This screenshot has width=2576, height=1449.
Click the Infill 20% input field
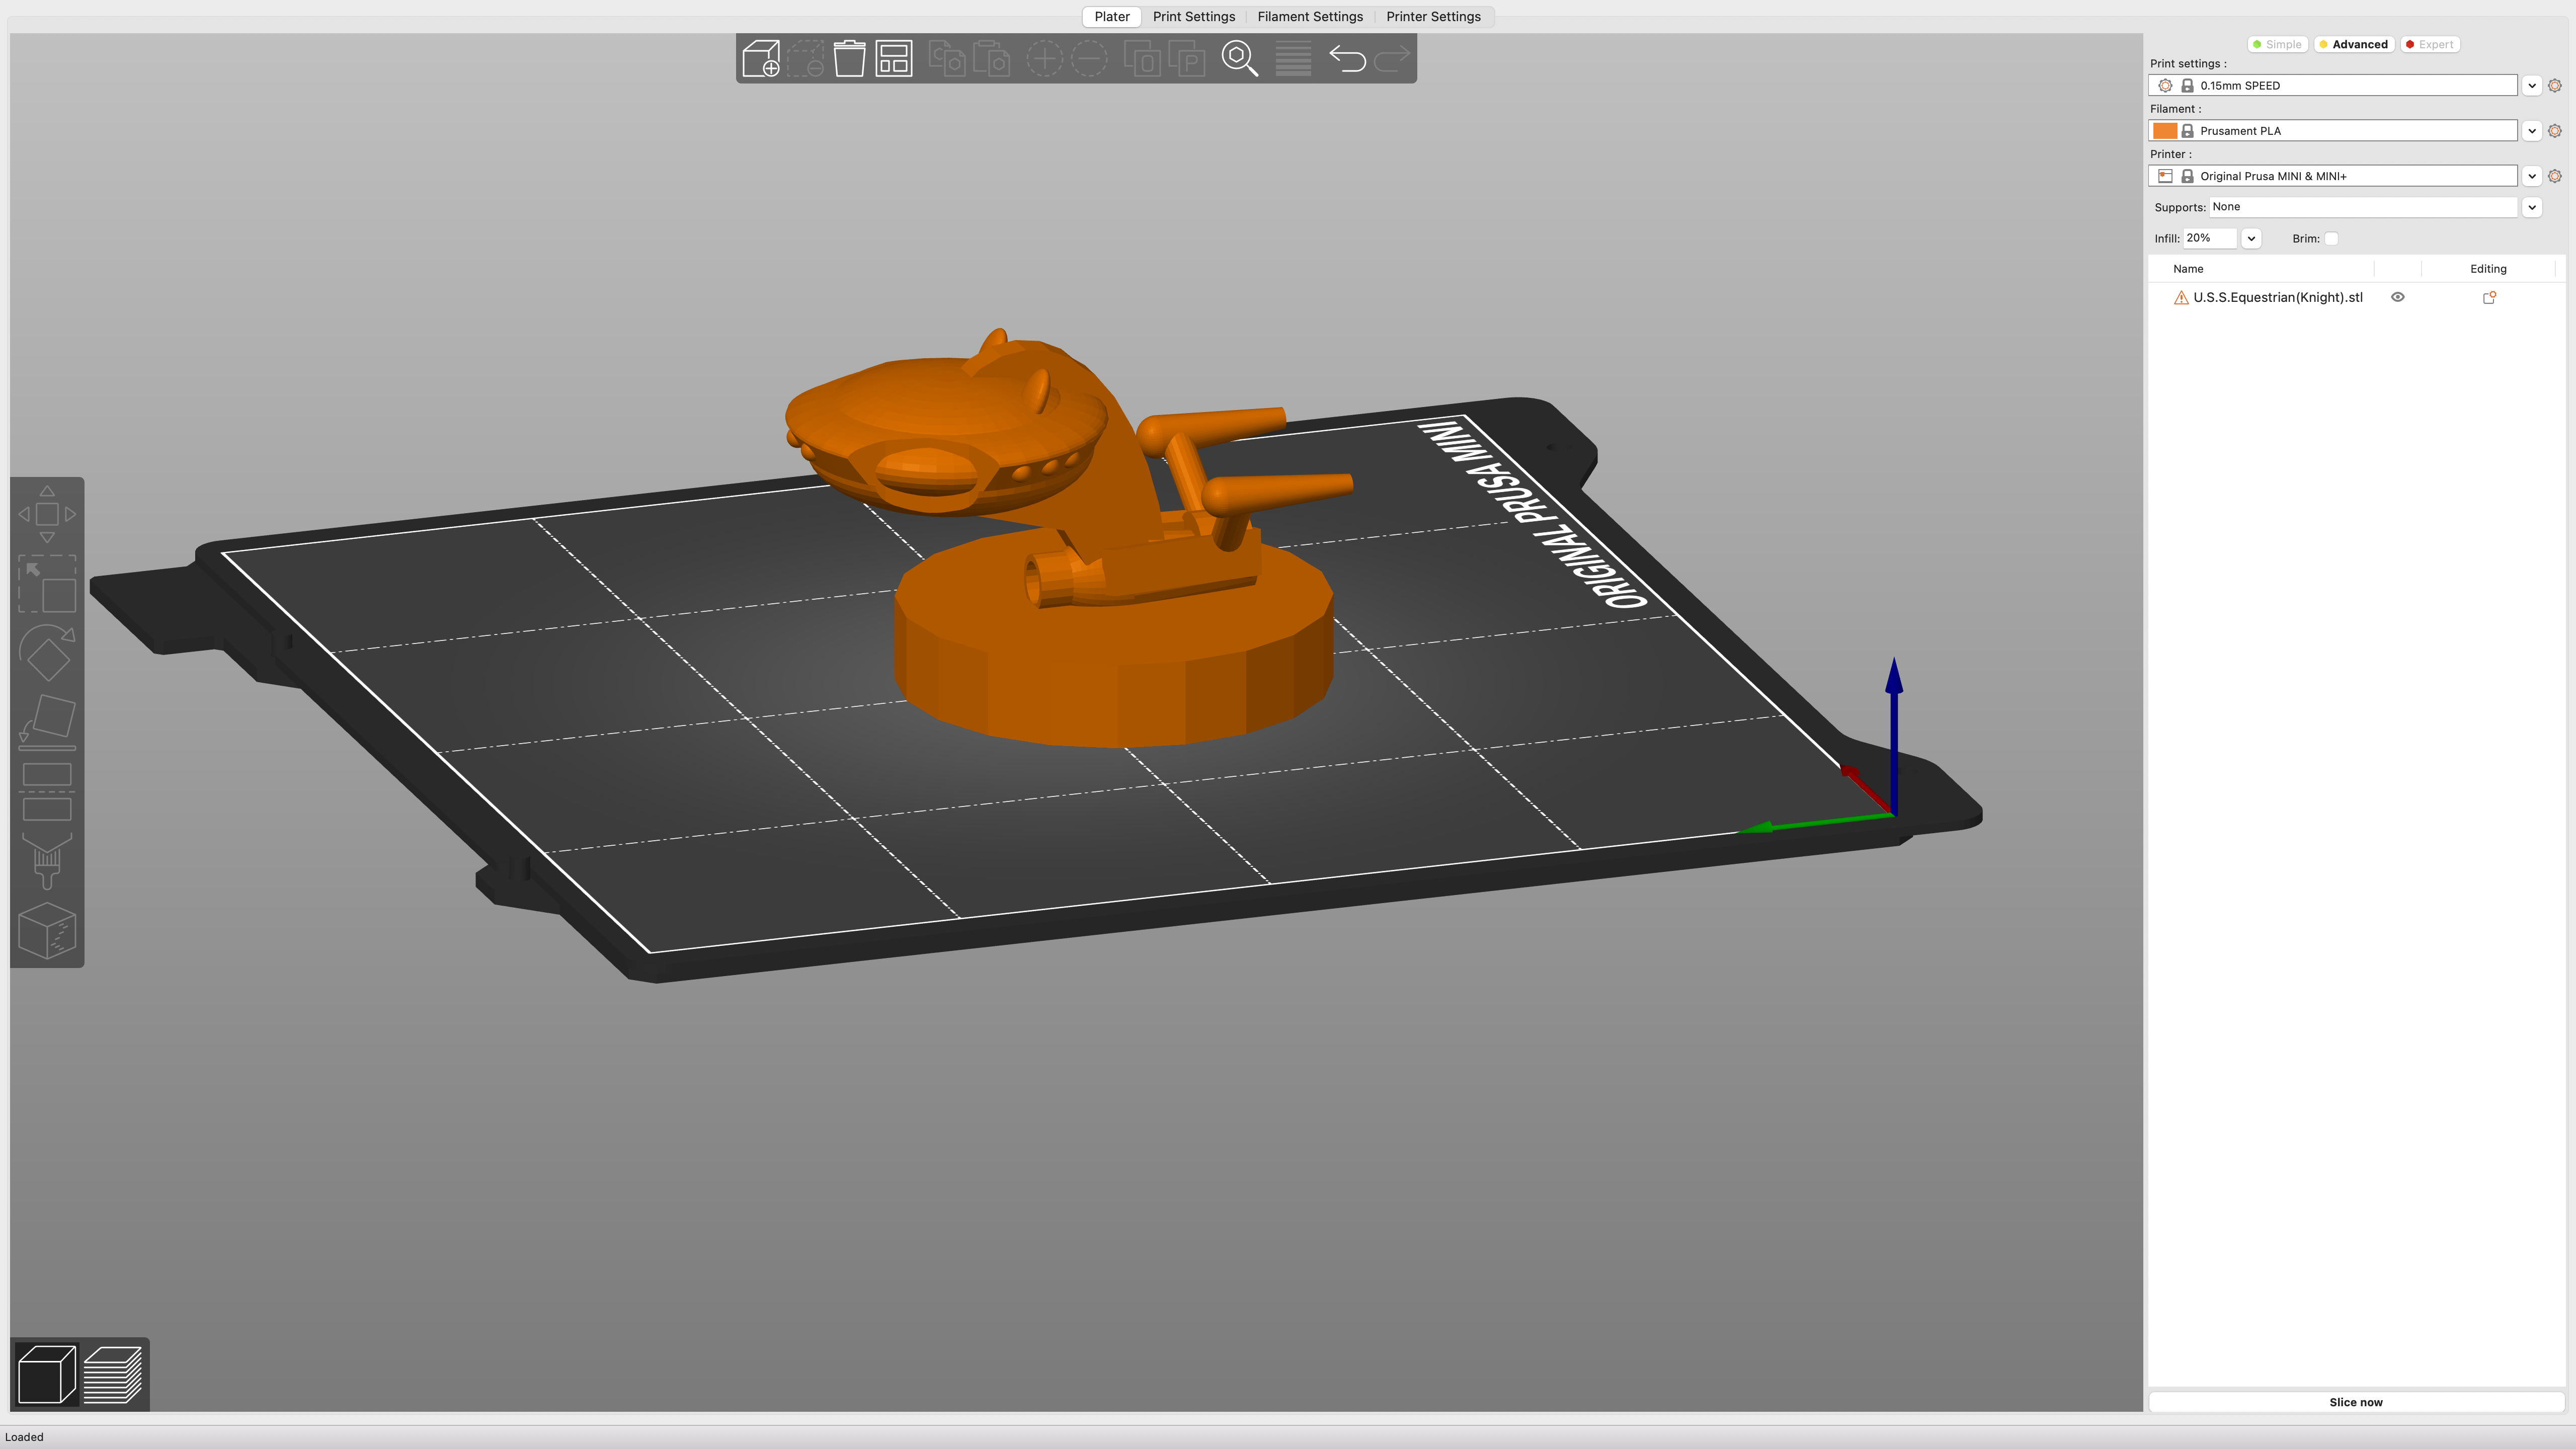(x=2209, y=238)
